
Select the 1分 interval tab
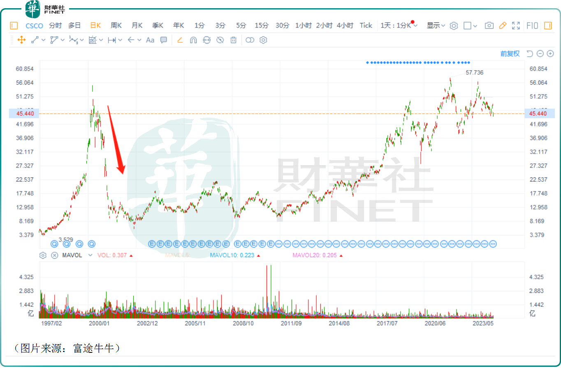tap(199, 25)
